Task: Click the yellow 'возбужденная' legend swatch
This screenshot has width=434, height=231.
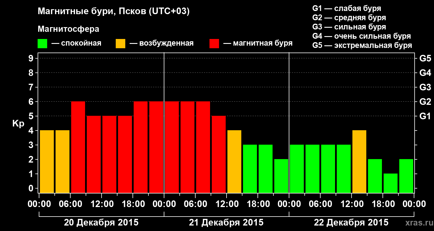Action: click(120, 44)
